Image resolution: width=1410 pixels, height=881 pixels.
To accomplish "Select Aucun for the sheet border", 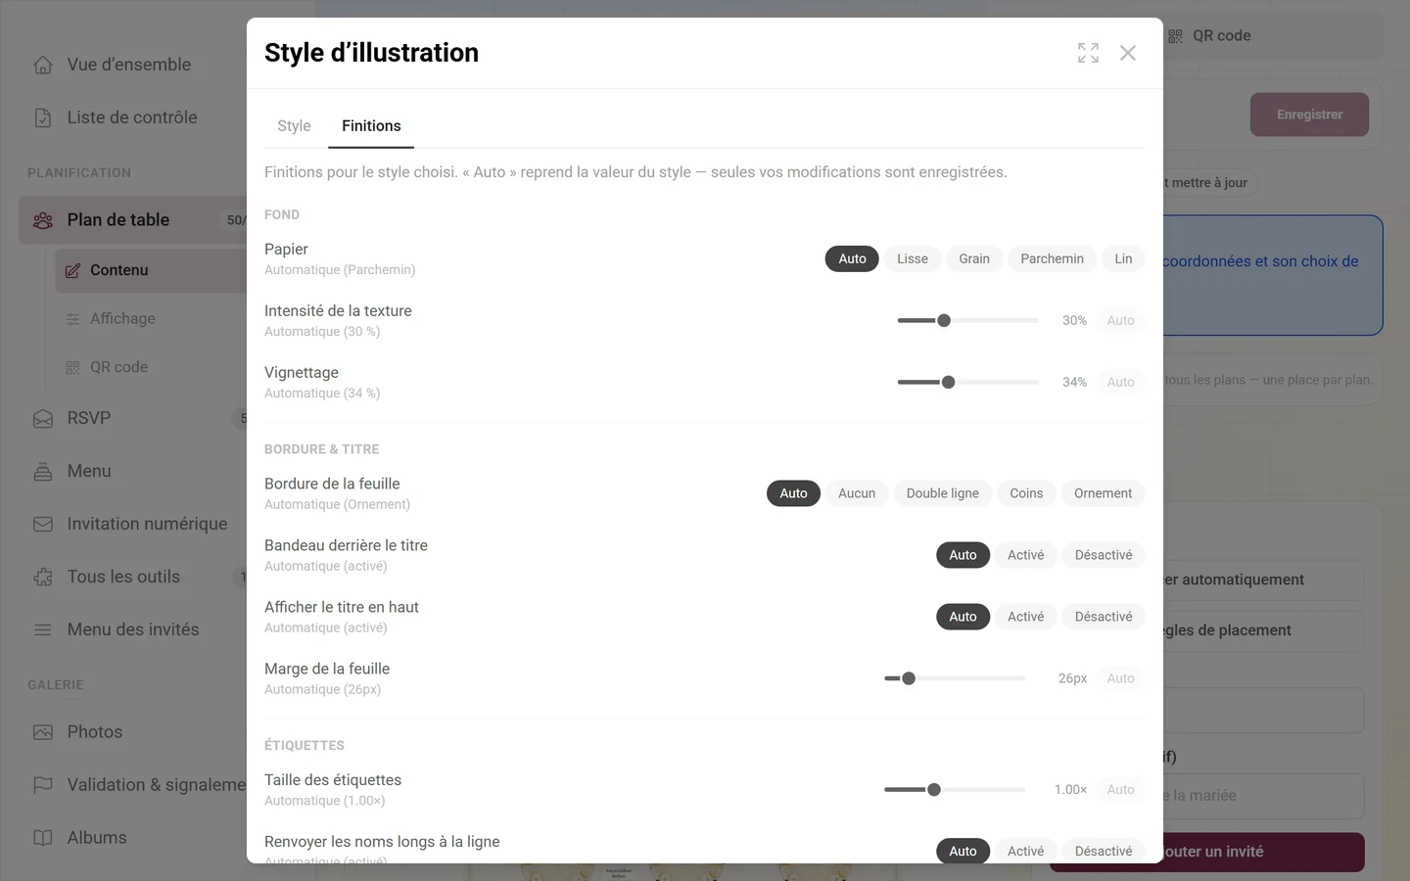I will (x=857, y=493).
